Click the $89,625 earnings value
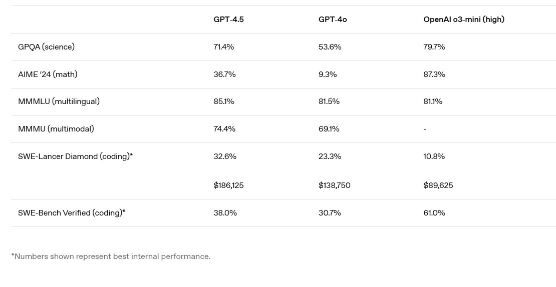 (438, 185)
